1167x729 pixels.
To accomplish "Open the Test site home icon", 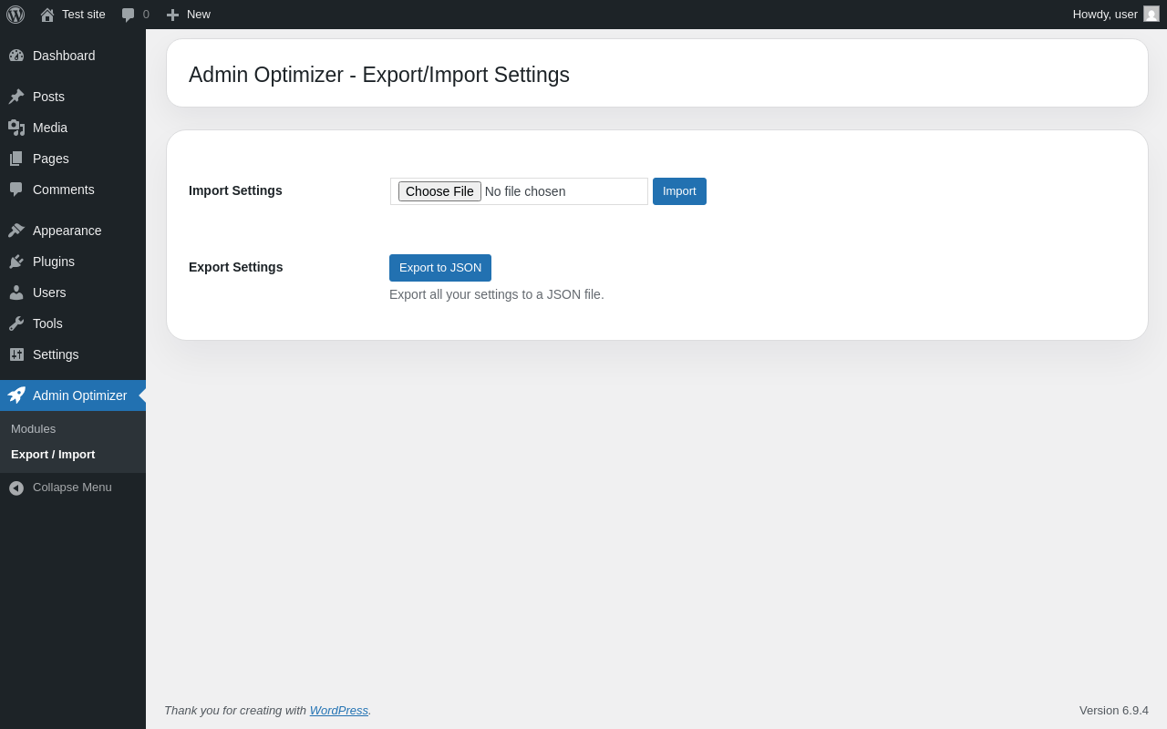I will click(x=47, y=15).
